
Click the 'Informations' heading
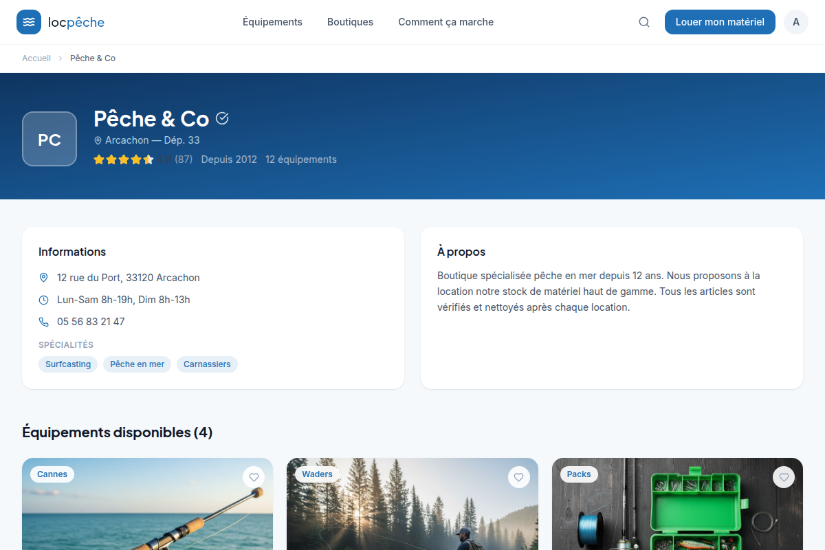72,252
